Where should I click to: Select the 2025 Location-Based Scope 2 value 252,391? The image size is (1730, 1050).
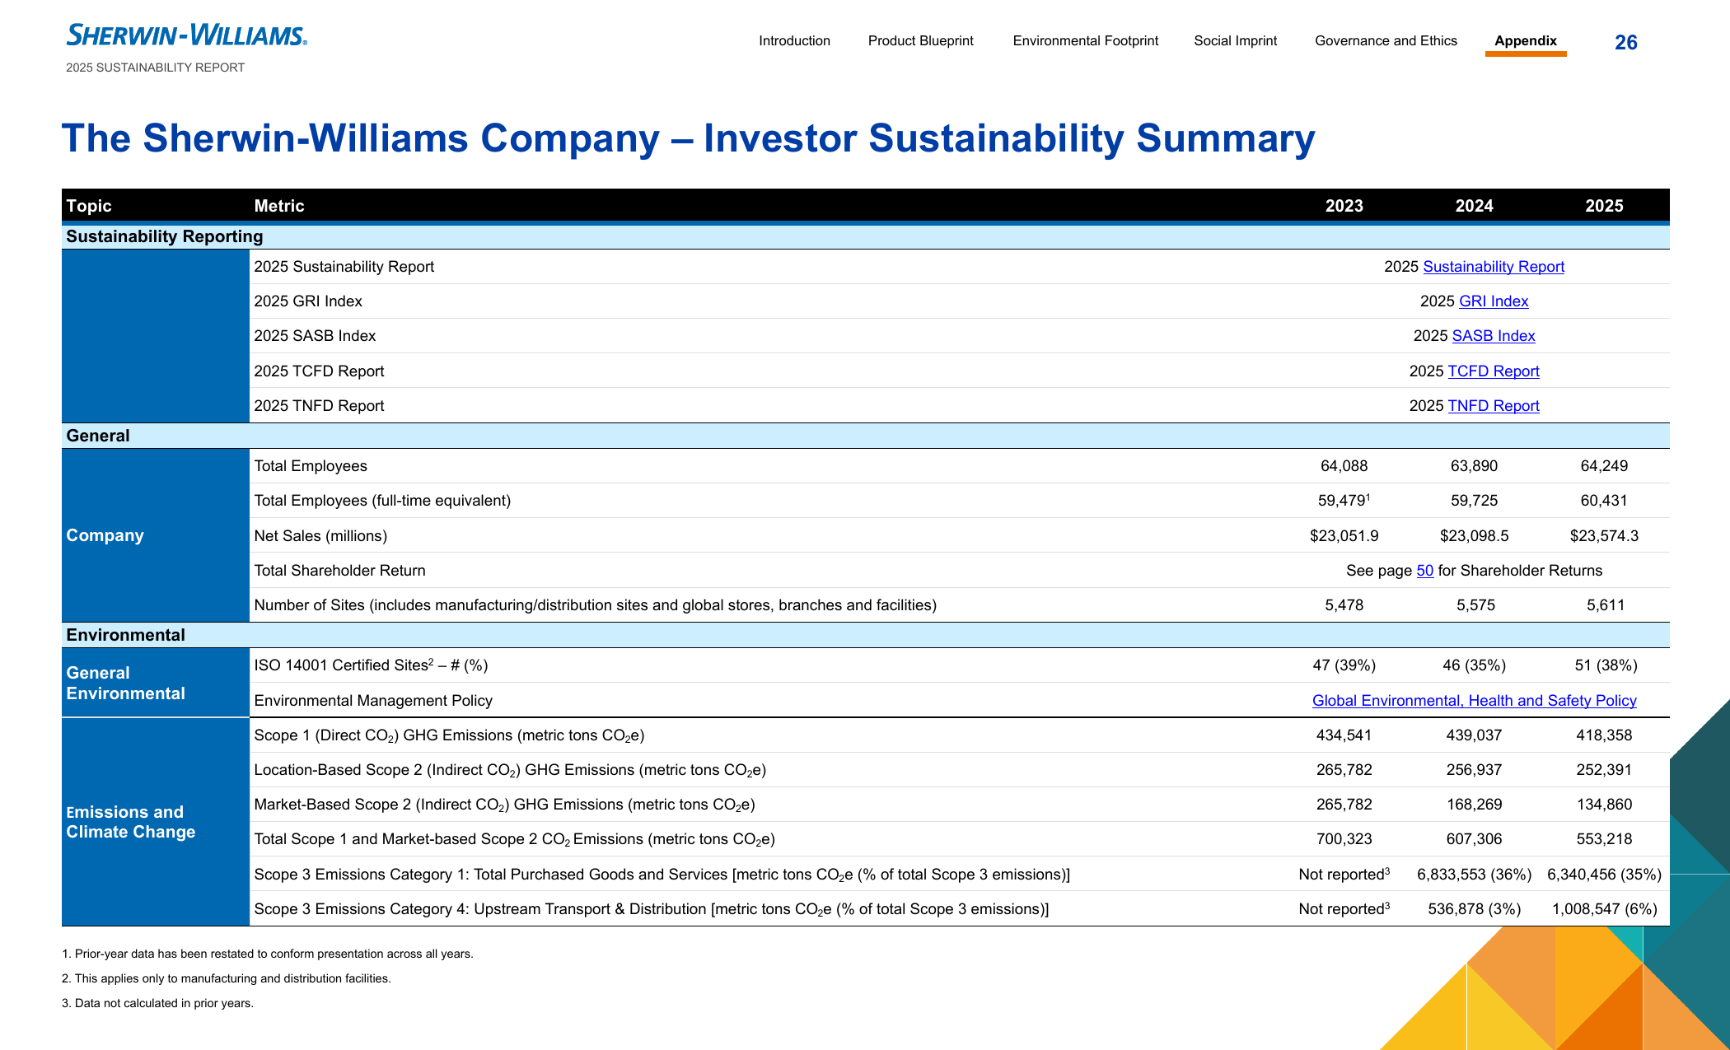click(1604, 770)
